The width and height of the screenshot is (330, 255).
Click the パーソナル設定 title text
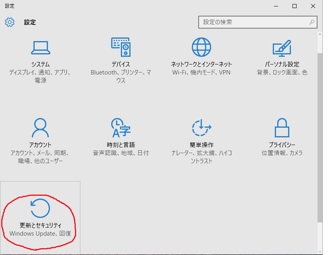point(282,64)
